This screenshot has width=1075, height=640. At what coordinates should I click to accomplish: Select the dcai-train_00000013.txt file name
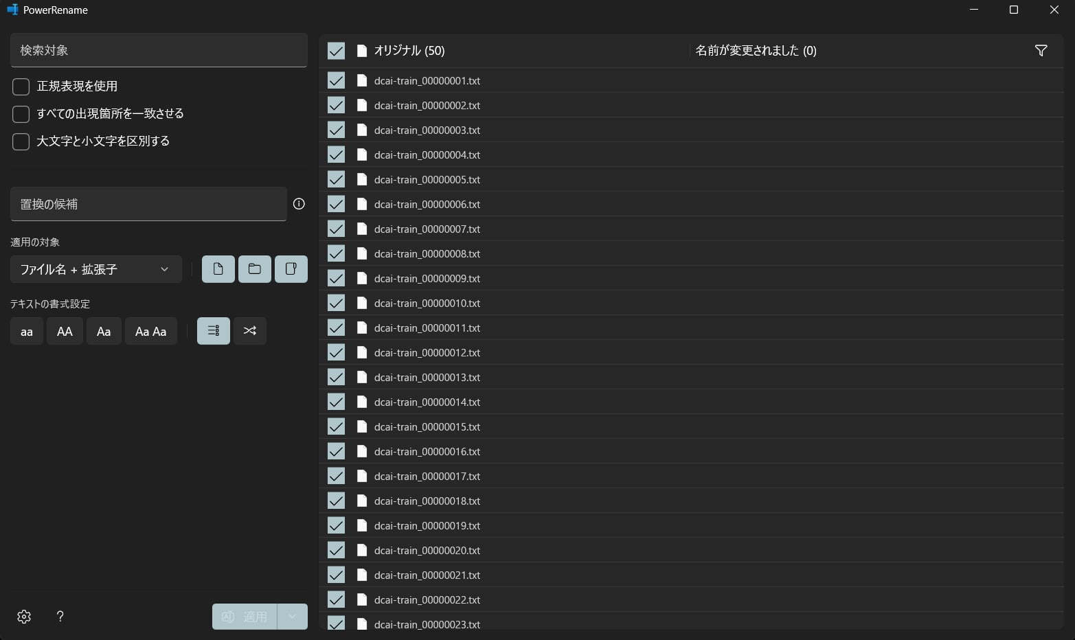427,377
